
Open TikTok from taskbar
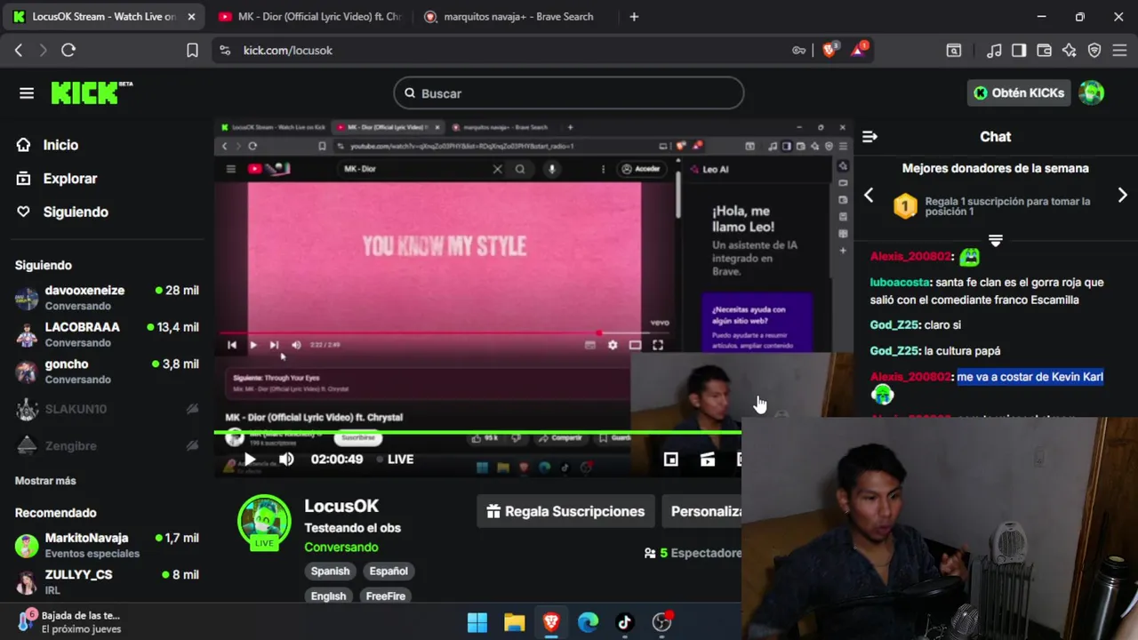[624, 622]
